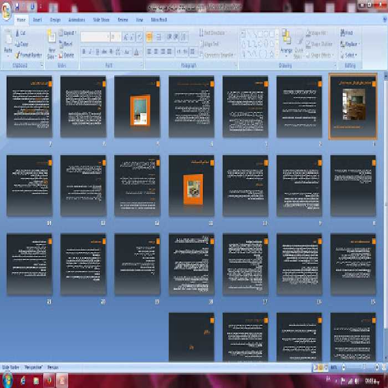Select the Format Painter tool

point(30,55)
